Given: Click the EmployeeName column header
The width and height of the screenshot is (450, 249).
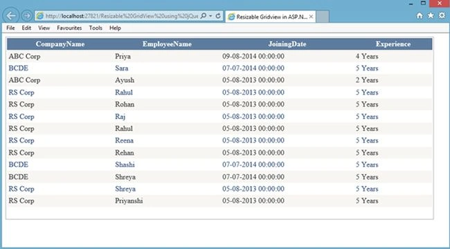Looking at the screenshot, I should pyautogui.click(x=167, y=44).
